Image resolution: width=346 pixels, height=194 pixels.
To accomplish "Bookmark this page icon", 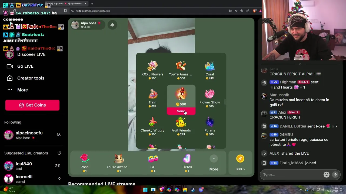I will pos(65,11).
